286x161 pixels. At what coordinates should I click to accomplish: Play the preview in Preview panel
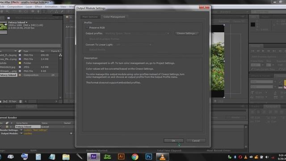tap(263, 51)
